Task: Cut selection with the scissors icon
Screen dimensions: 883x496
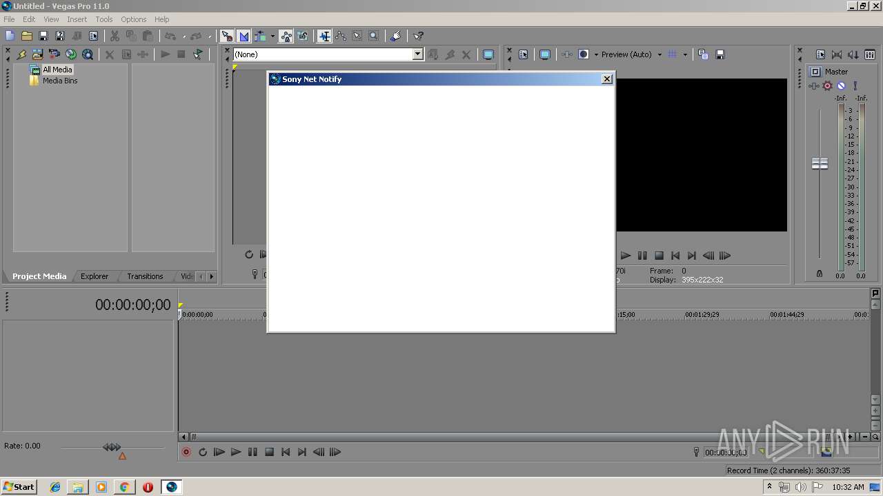Action: coord(115,36)
